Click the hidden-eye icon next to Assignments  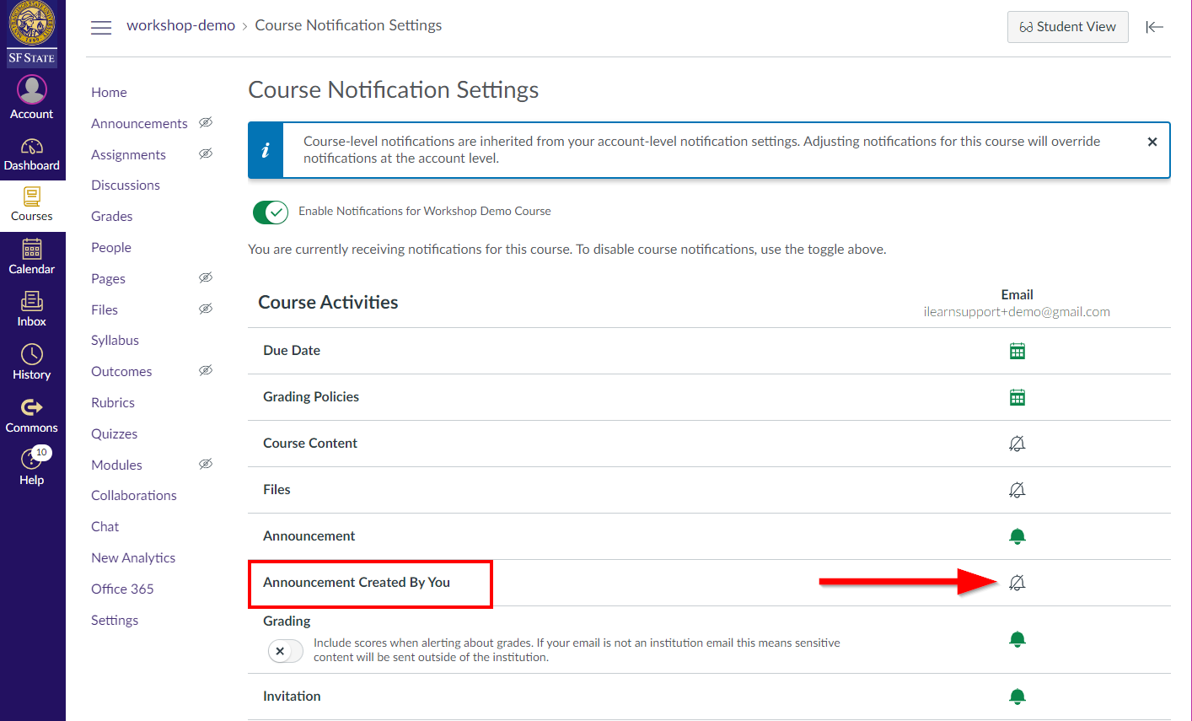click(205, 153)
